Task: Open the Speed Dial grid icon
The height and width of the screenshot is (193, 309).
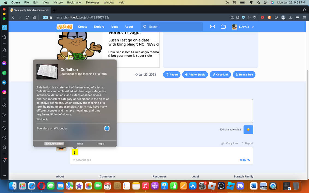Action: 34,17
